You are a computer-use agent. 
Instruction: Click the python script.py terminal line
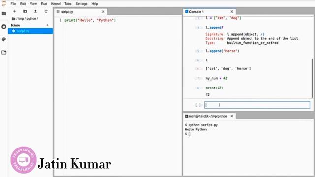pyautogui.click(x=201, y=125)
